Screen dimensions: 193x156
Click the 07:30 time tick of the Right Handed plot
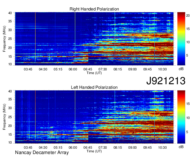[103, 69]
